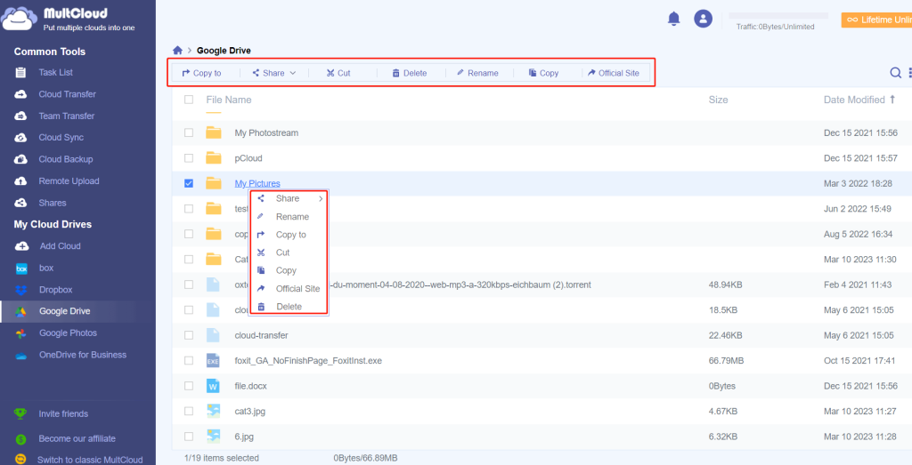Click Google Drive breadcrumb
The image size is (912, 465).
tap(224, 51)
